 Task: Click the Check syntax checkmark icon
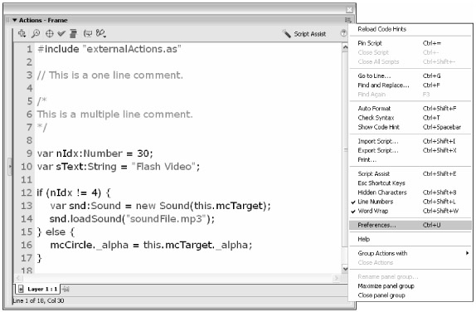pyautogui.click(x=61, y=33)
